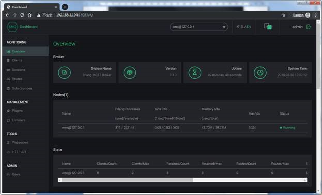Click the EMQ hexagon logo icon
Image resolution: width=322 pixels, height=195 pixels.
click(x=12, y=27)
